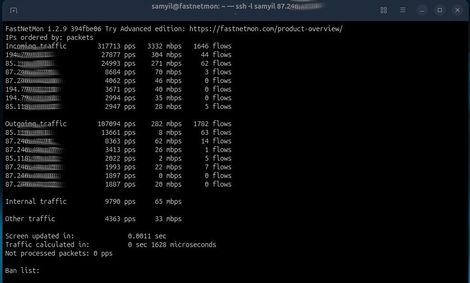Select the '1993 pps' value

pos(120,167)
